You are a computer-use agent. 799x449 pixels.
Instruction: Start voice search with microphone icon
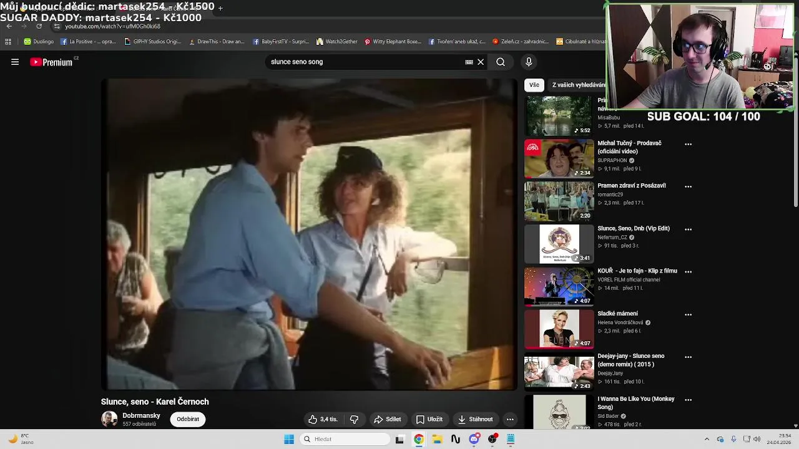coord(529,62)
